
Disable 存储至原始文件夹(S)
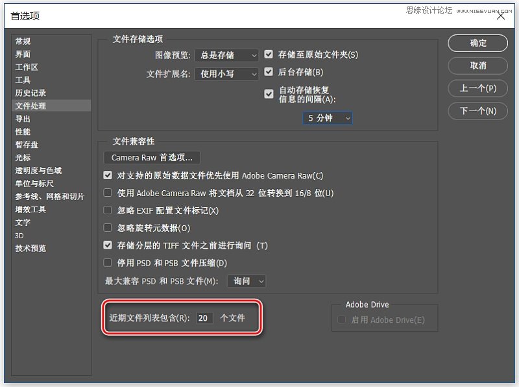[x=269, y=55]
